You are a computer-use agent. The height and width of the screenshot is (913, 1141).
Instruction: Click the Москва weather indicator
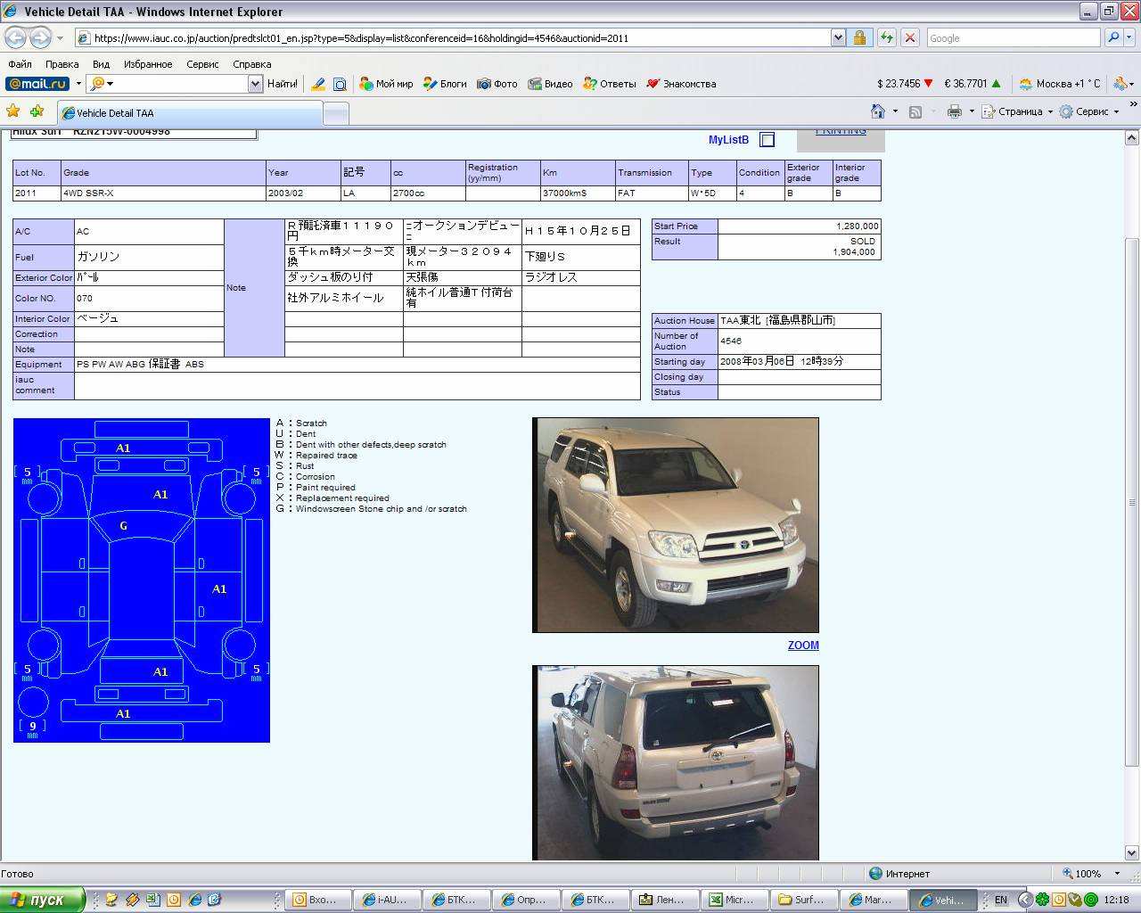click(1060, 84)
